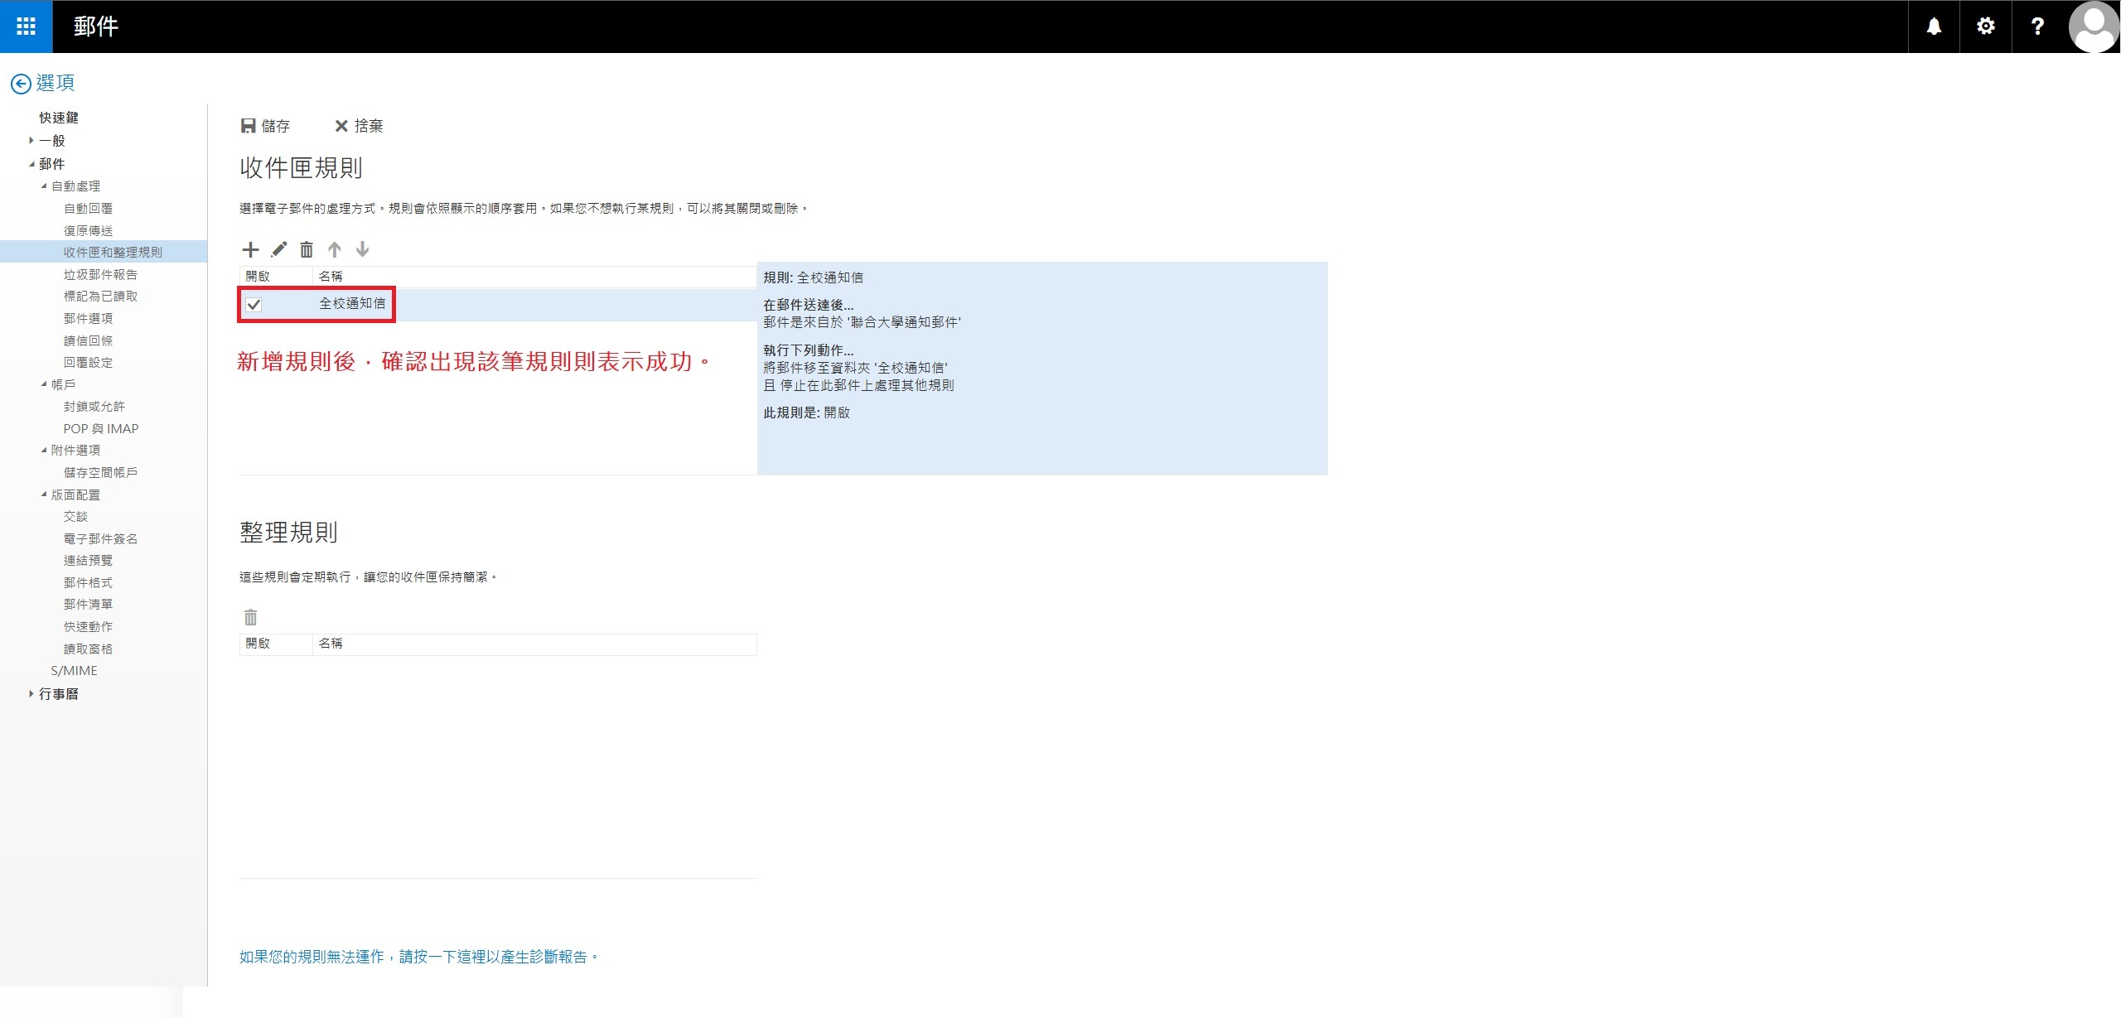Image resolution: width=2121 pixels, height=1018 pixels.
Task: Edit selected rule with pencil icon
Action: 279,249
